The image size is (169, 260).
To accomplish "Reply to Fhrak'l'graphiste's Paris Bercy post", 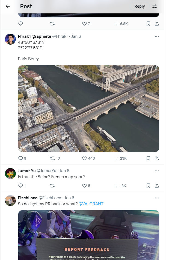I will tap(20, 158).
